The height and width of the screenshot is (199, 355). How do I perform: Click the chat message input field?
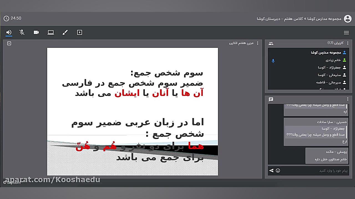(311, 171)
